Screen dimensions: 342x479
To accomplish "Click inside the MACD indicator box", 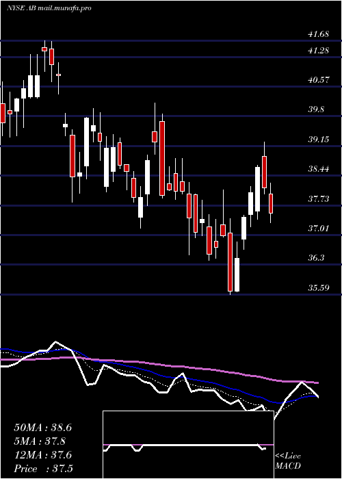I will 188,445.
